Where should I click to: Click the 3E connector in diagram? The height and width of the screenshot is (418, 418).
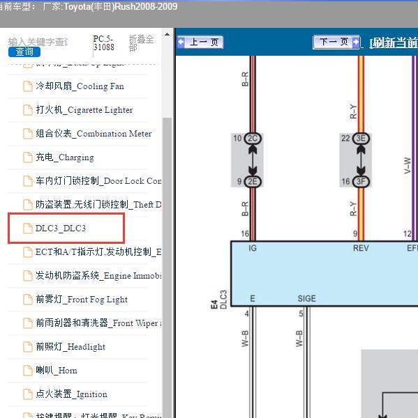pos(361,139)
